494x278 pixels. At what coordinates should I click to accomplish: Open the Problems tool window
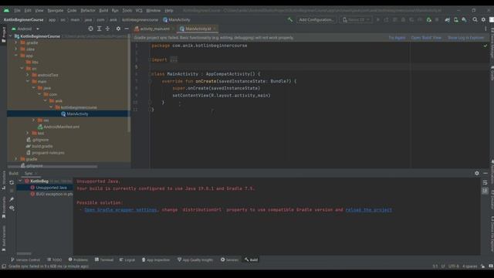point(78,259)
